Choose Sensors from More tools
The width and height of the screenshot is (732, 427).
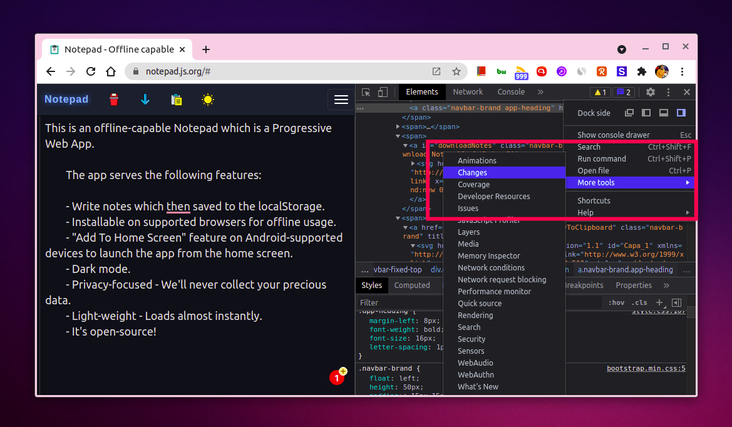click(x=504, y=351)
